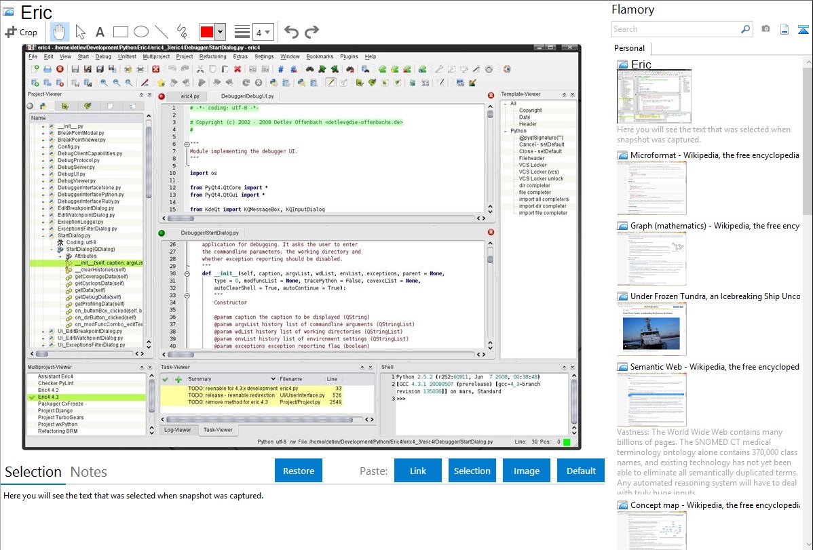Open the color picker dropdown arrow
Viewport: 813px width, 550px height.
(221, 32)
